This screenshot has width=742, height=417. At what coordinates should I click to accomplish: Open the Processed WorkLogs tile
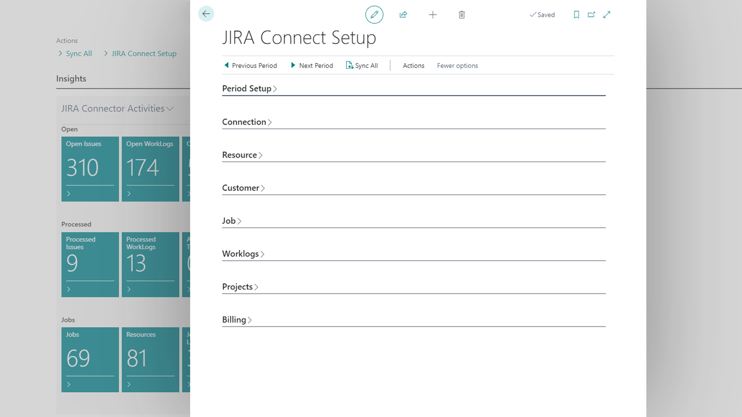click(x=151, y=265)
